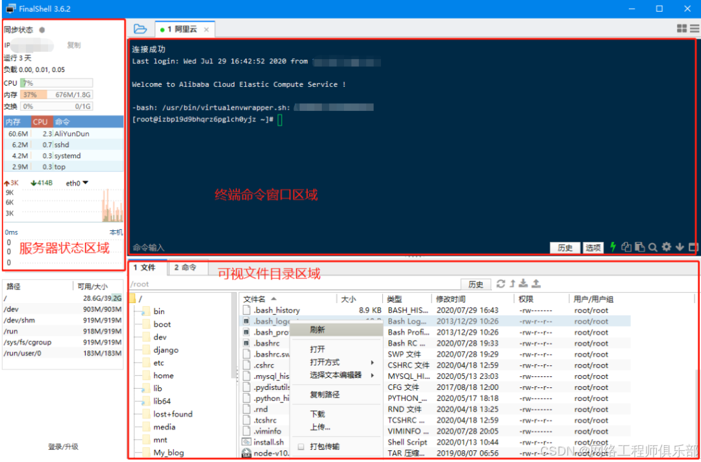The image size is (701, 462).
Task: Click the 内存 usage progress bar
Action: tap(56, 95)
